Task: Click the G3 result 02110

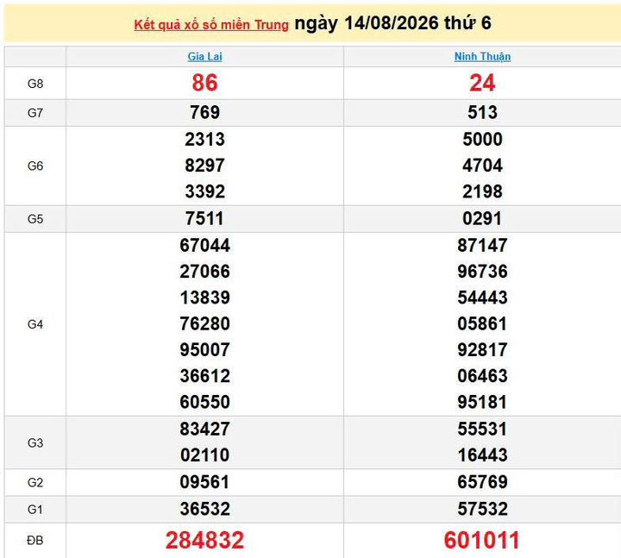Action: pos(204,455)
